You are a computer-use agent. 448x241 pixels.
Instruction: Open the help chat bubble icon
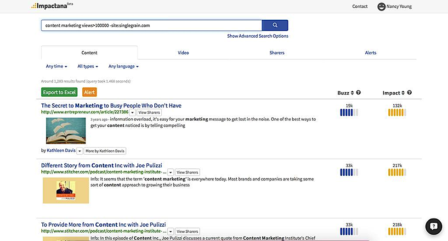(433, 226)
